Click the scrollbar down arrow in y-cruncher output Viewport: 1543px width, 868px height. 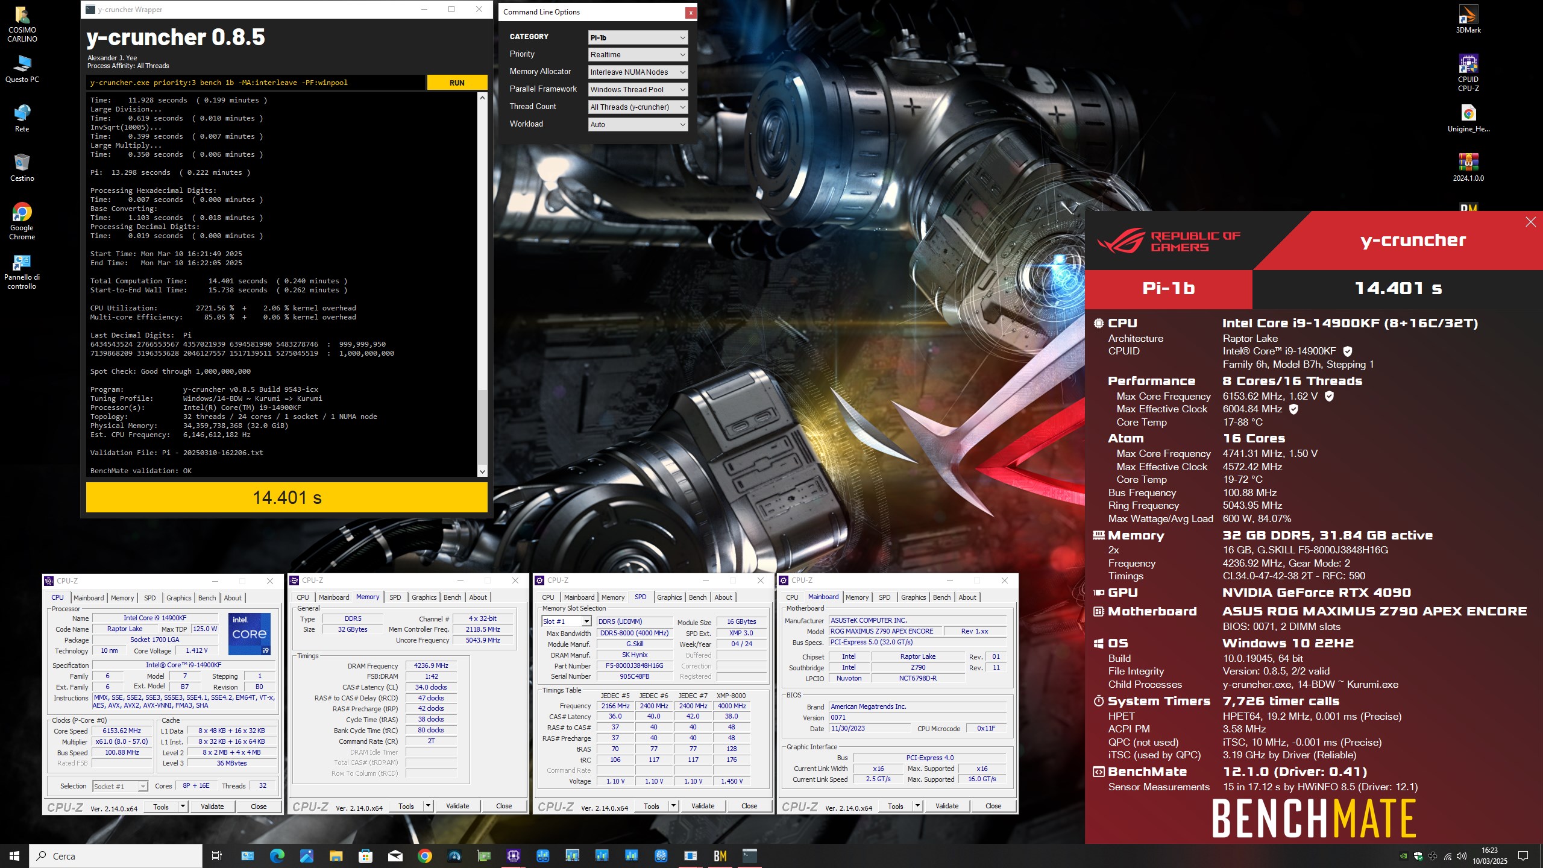482,472
